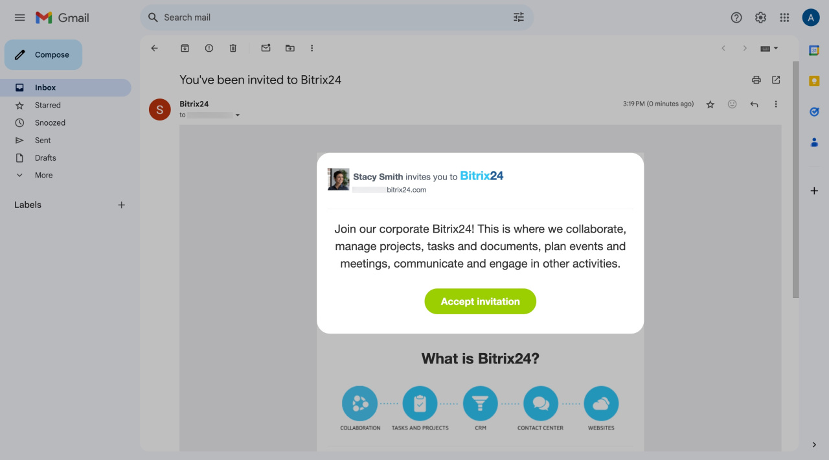Add an emoji reaction to the message
The image size is (829, 460).
732,104
